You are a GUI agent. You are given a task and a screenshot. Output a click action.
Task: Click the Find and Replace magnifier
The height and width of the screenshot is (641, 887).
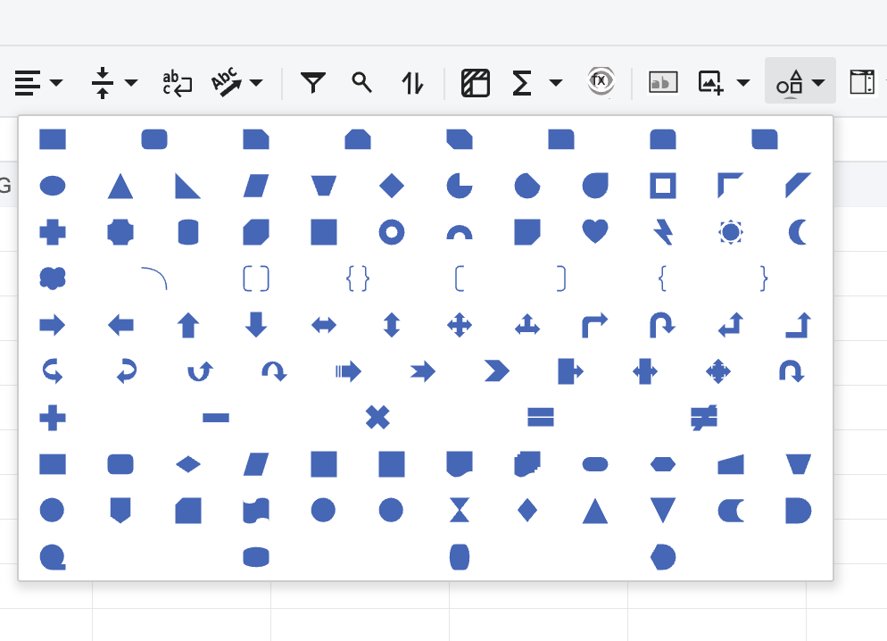click(361, 83)
